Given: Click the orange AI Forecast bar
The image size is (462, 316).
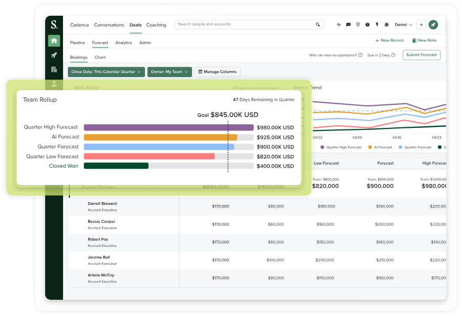Looking at the screenshot, I should [x=160, y=137].
